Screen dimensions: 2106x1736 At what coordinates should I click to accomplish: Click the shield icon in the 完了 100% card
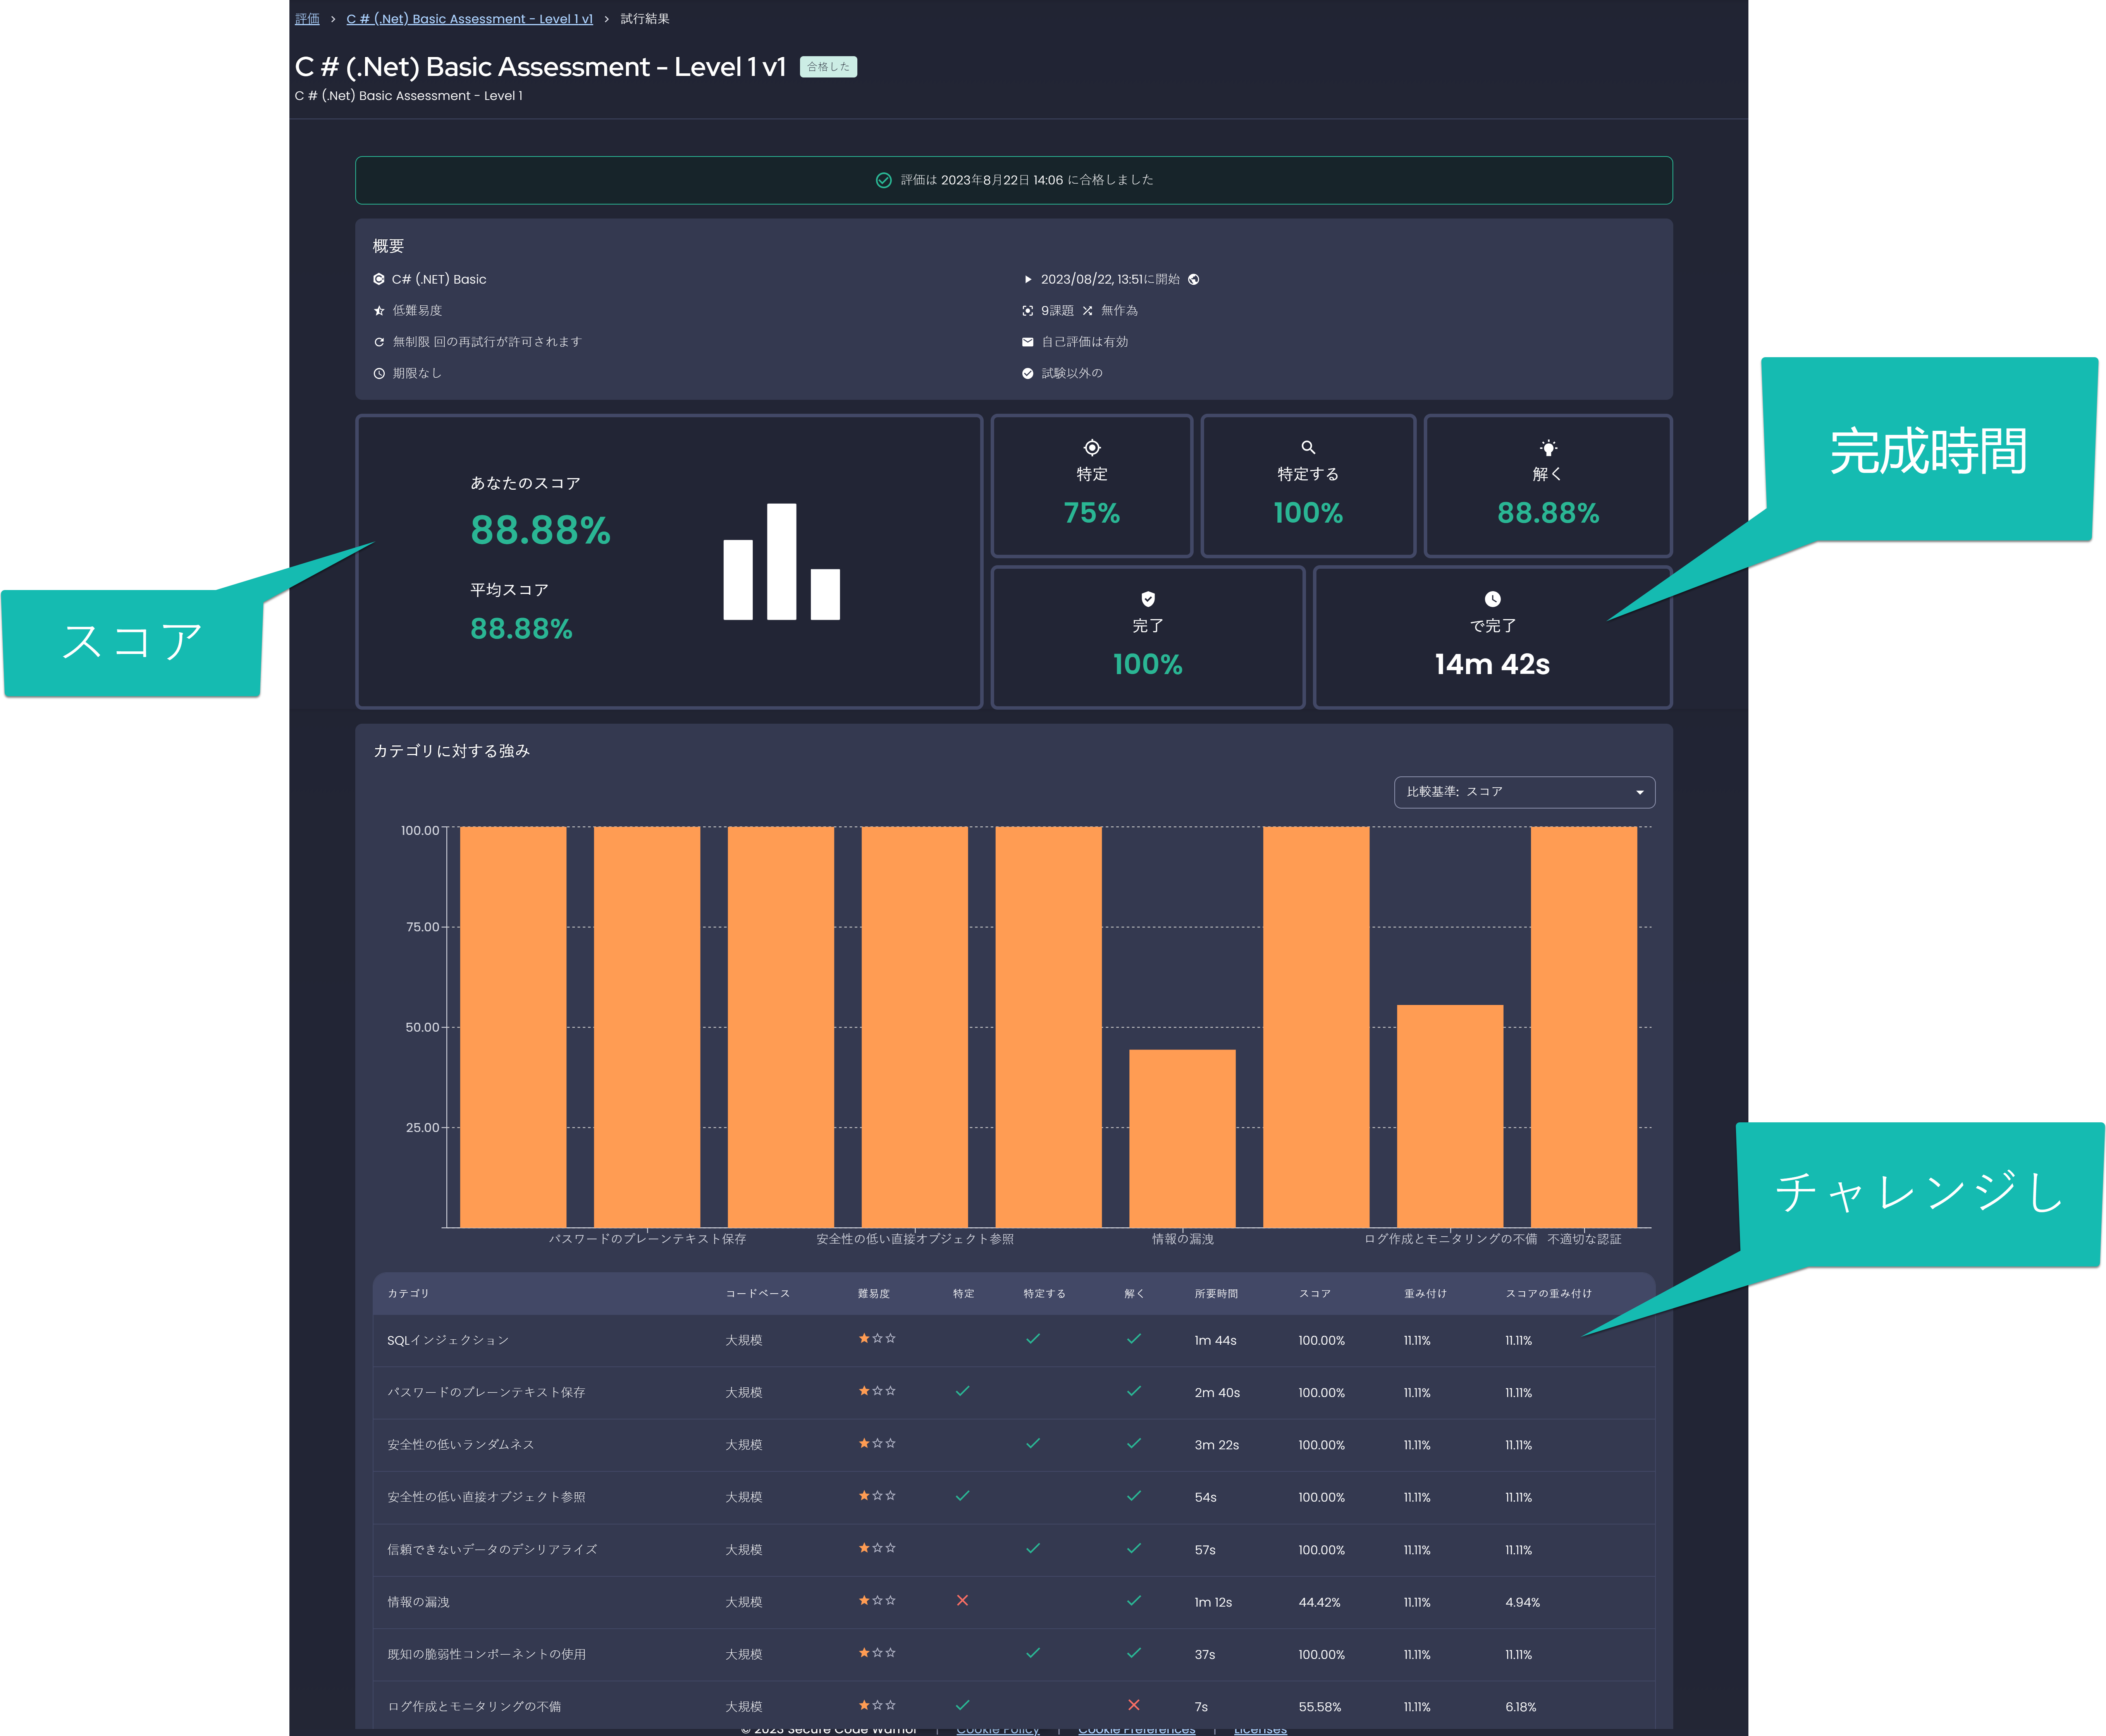click(x=1148, y=599)
